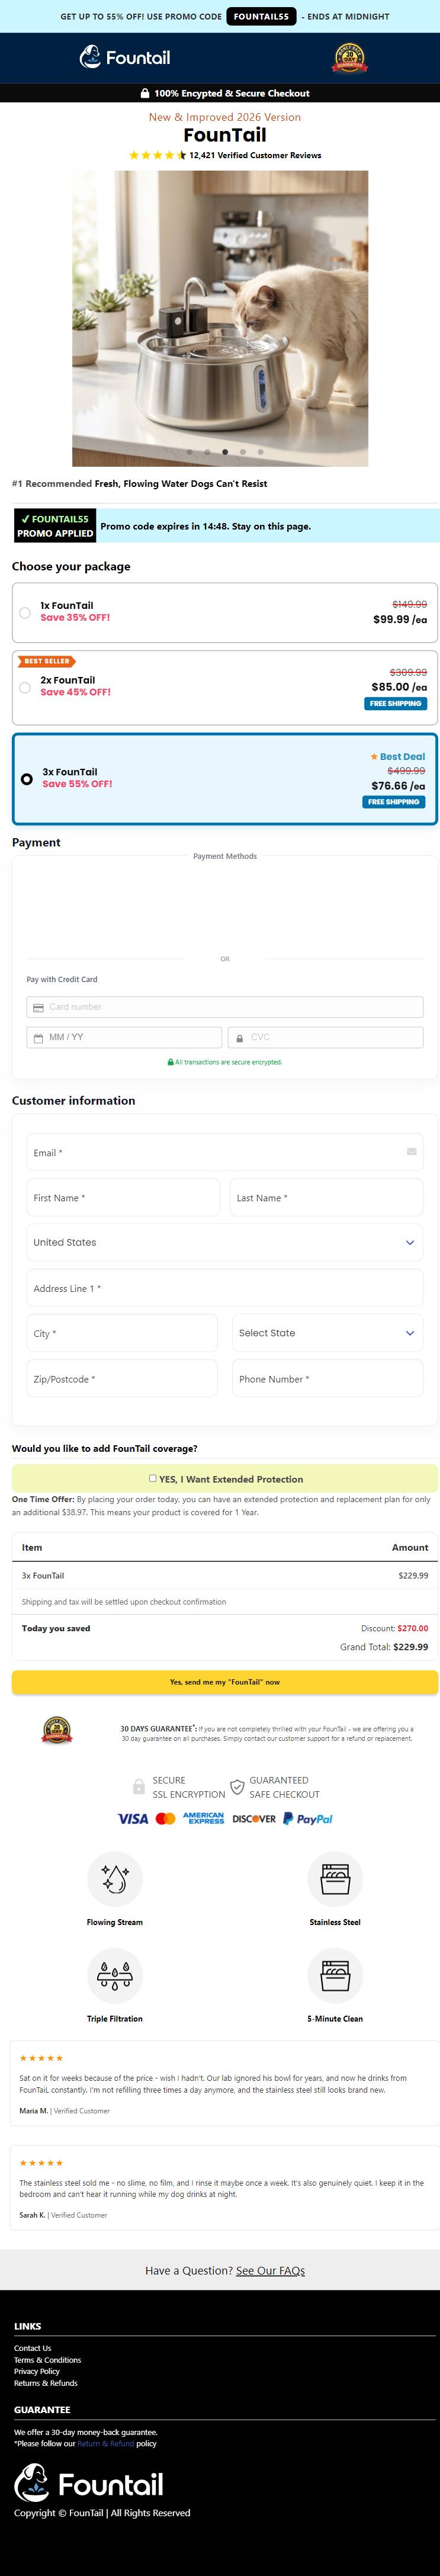
Task: Click the stars on Sarah K.'s review
Action: (x=41, y=2163)
